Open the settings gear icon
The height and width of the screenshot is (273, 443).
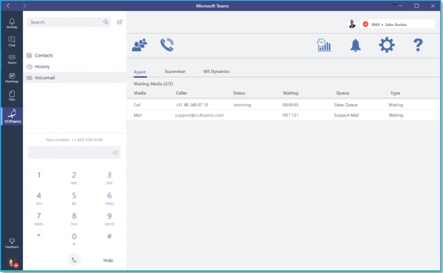387,45
